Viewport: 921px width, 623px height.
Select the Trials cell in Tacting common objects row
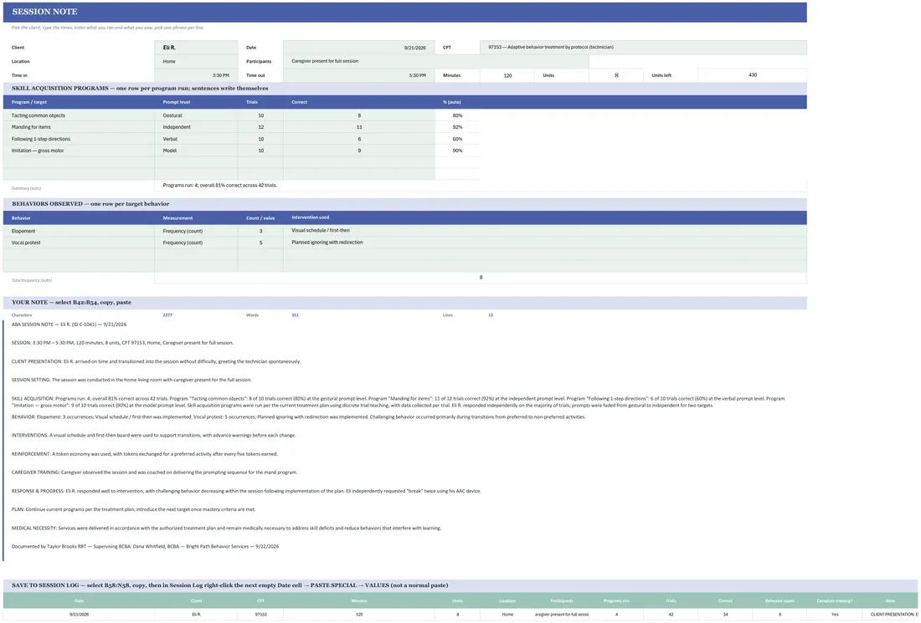pyautogui.click(x=260, y=115)
